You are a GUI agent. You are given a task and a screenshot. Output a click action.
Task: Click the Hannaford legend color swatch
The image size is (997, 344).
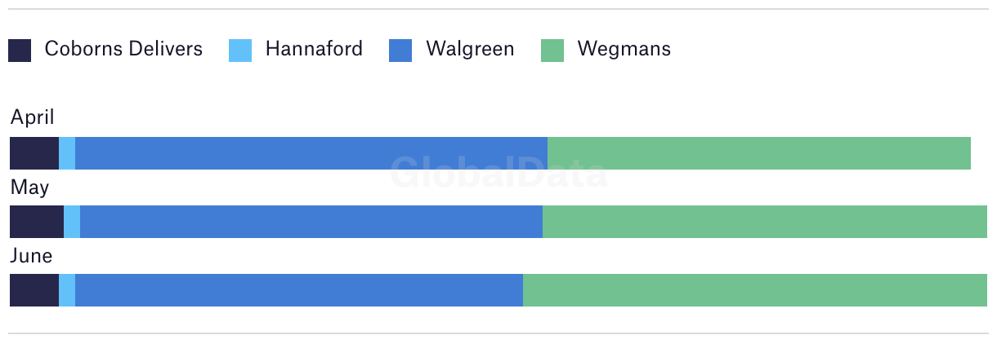[240, 51]
